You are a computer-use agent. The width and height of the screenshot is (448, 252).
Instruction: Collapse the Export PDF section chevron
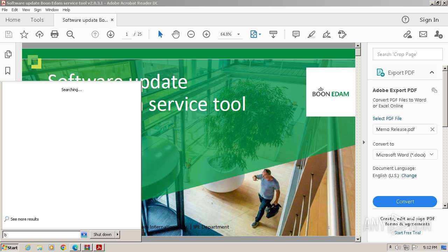coord(432,72)
